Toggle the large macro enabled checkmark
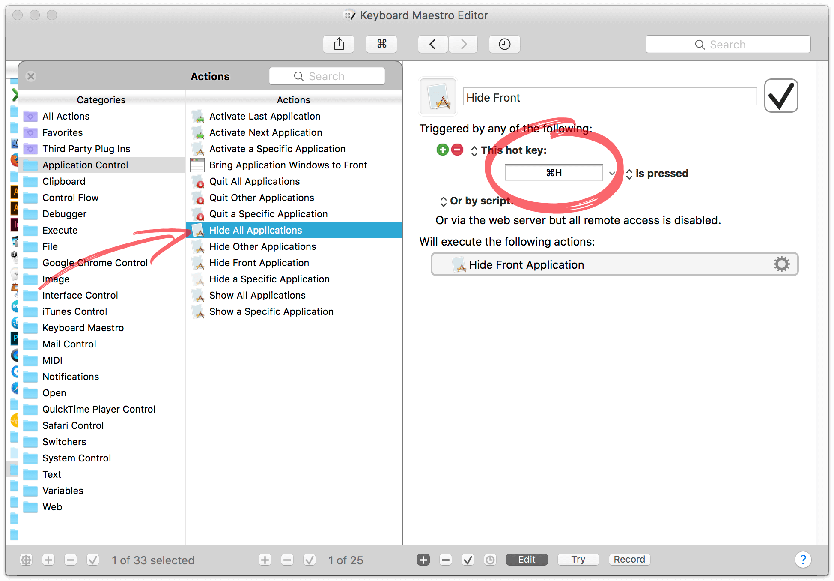Image resolution: width=834 pixels, height=581 pixels. [x=781, y=96]
